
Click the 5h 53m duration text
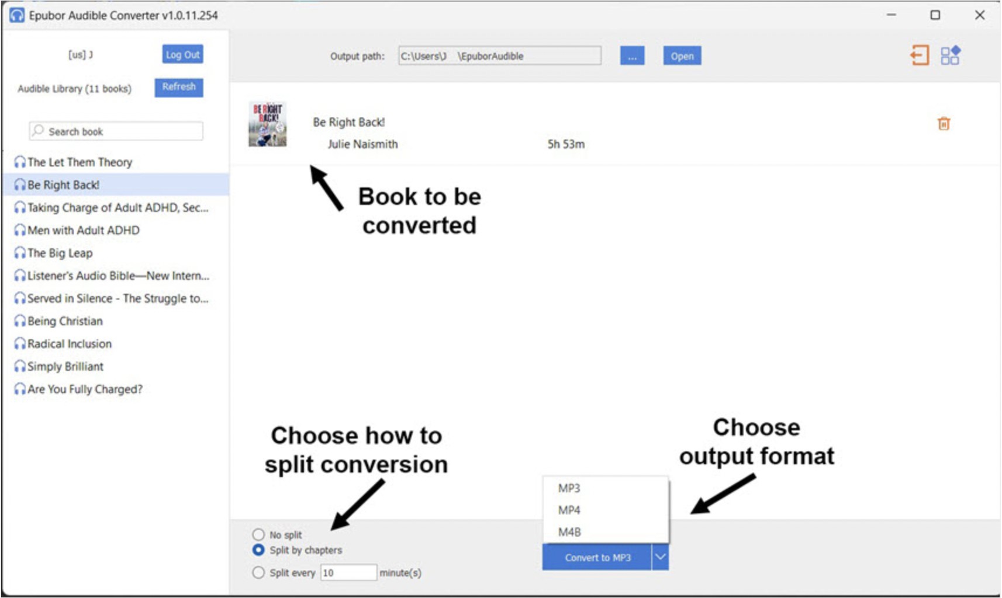click(566, 144)
